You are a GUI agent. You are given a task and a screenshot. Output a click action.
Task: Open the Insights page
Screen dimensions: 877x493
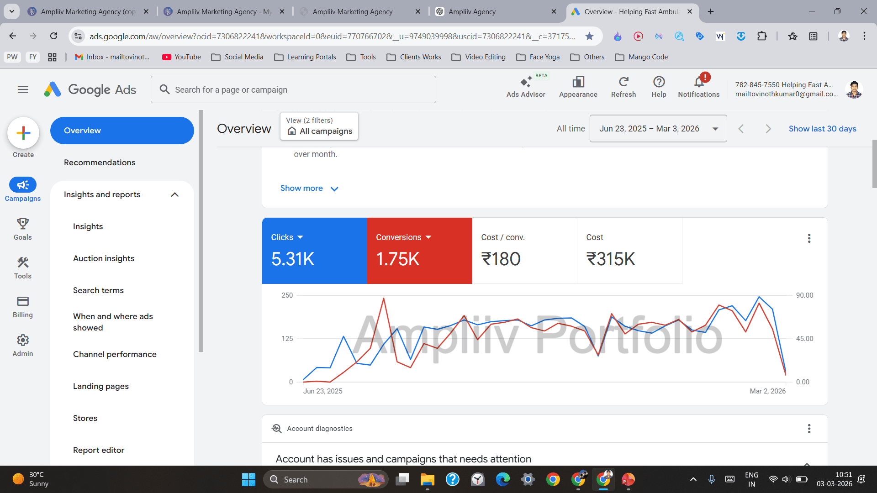(88, 226)
